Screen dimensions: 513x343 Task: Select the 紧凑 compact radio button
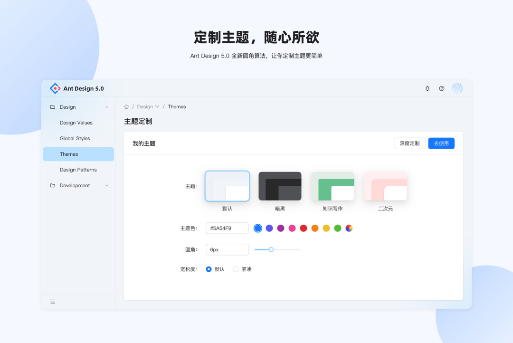point(236,269)
